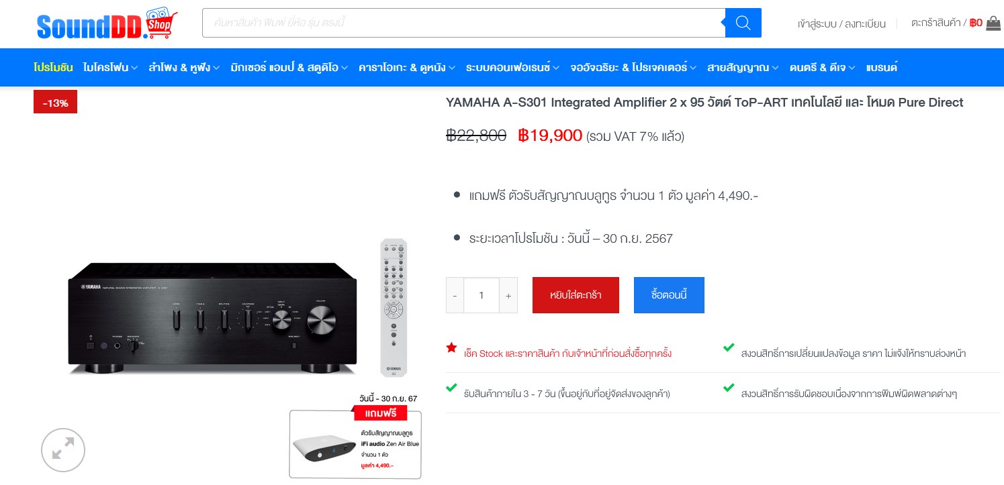The width and height of the screenshot is (1004, 485).
Task: Decrease quantity with the minus button
Action: [x=455, y=295]
